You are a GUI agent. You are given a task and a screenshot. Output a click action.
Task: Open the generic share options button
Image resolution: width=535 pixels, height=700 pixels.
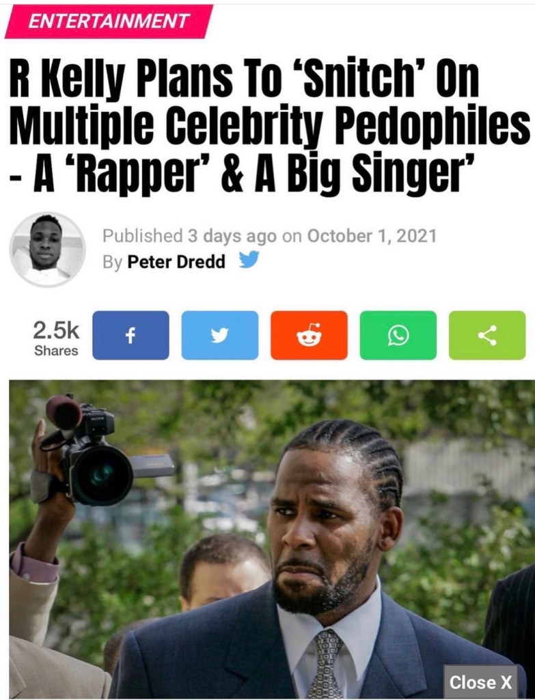487,335
